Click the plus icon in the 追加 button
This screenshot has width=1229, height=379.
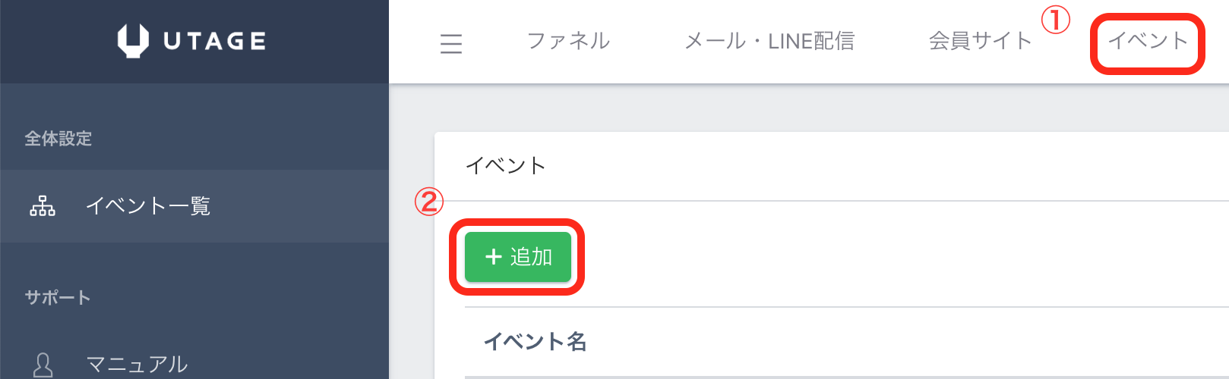pyautogui.click(x=494, y=257)
